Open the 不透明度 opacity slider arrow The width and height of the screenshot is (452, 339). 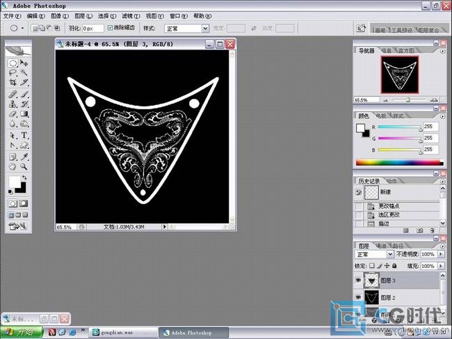[441, 254]
